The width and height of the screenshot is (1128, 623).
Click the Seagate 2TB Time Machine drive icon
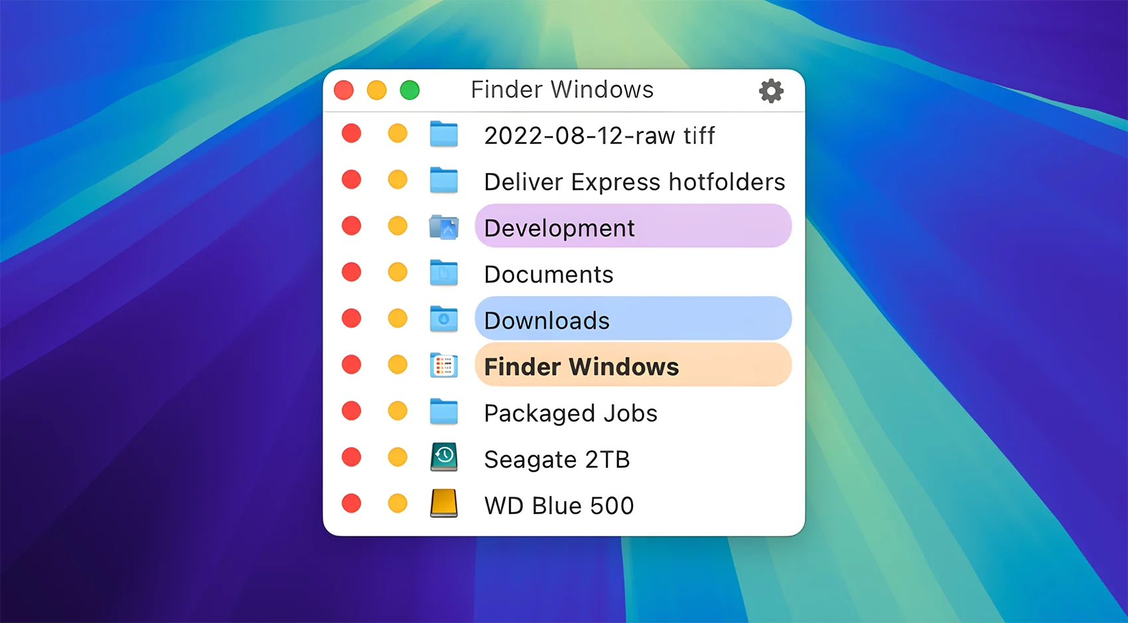(443, 457)
